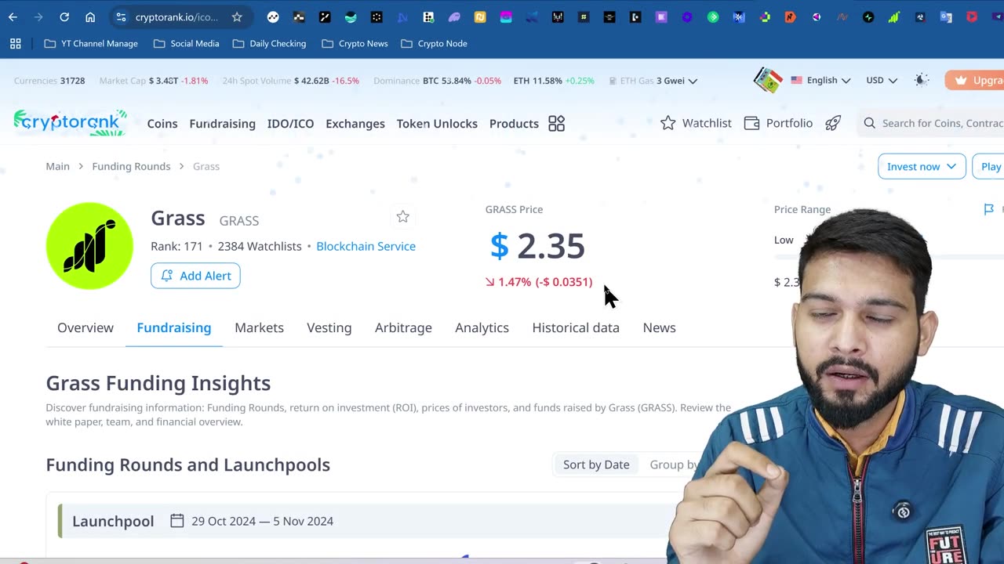The width and height of the screenshot is (1004, 564).
Task: Click the Currencies 31728 stat
Action: click(x=49, y=81)
